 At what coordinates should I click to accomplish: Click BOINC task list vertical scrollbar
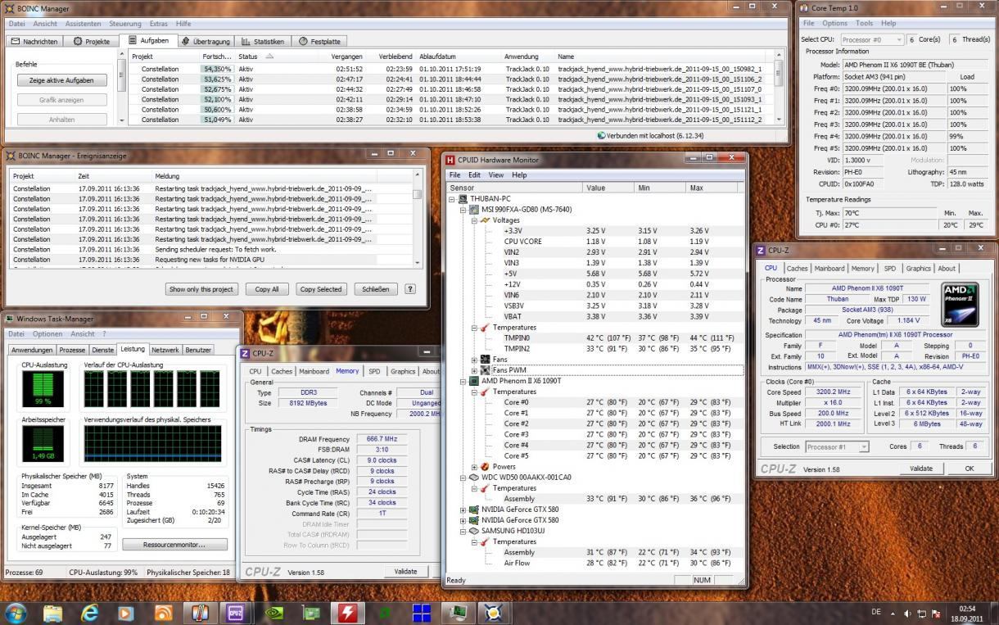coord(778,86)
